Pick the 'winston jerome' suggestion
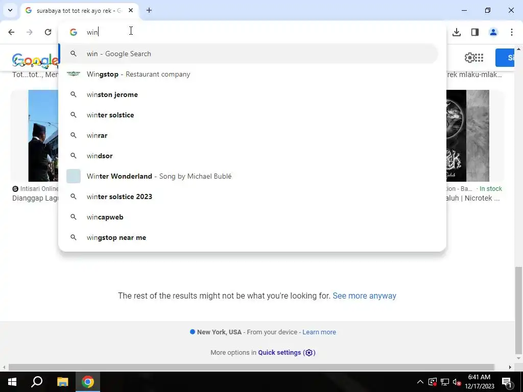The image size is (523, 392). tap(249, 94)
